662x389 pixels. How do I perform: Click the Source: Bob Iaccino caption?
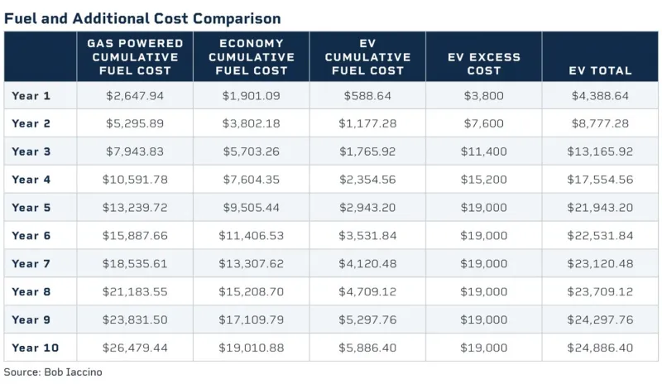(54, 372)
